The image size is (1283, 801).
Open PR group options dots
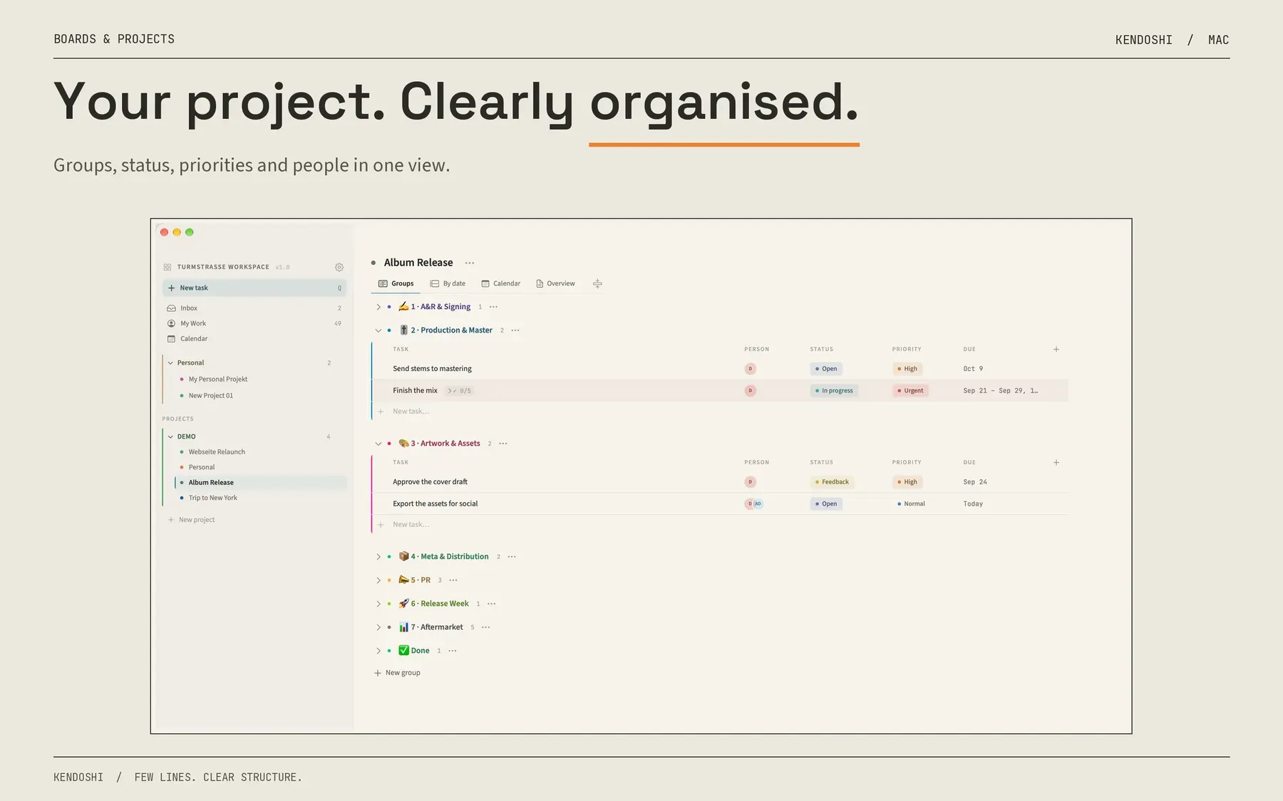pyautogui.click(x=453, y=580)
